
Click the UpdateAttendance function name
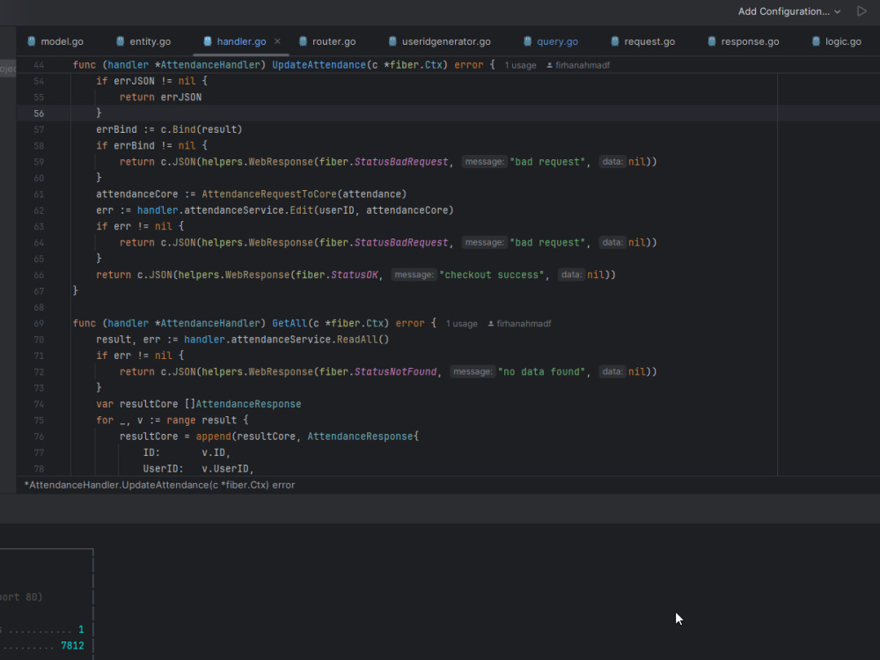click(319, 65)
